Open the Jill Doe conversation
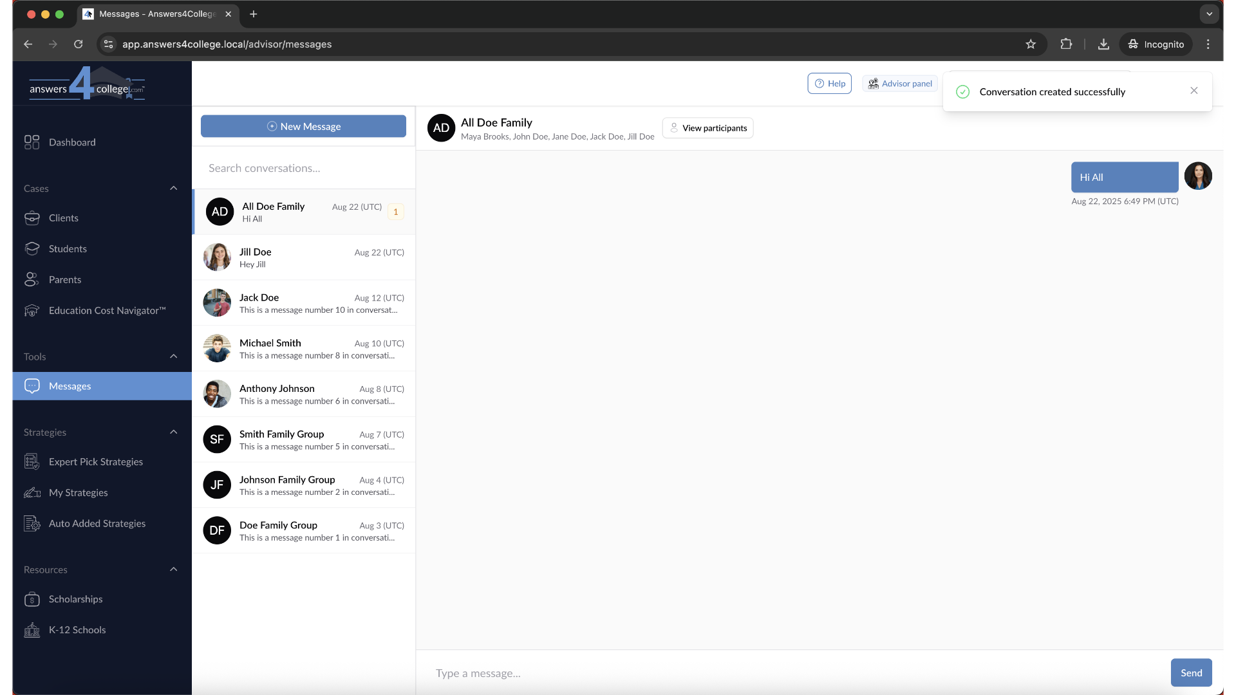This screenshot has height=695, width=1236. tap(303, 257)
